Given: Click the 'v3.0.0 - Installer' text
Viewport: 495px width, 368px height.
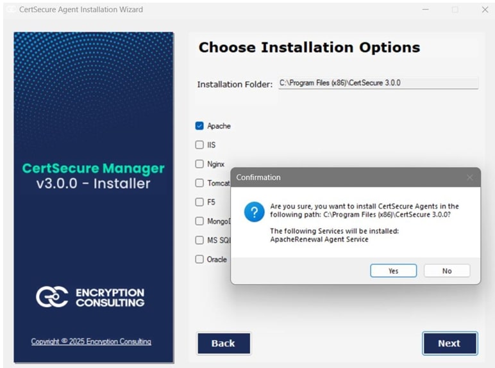Looking at the screenshot, I should (93, 184).
